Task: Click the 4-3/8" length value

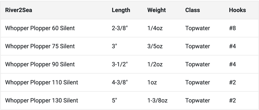Action: (x=120, y=82)
